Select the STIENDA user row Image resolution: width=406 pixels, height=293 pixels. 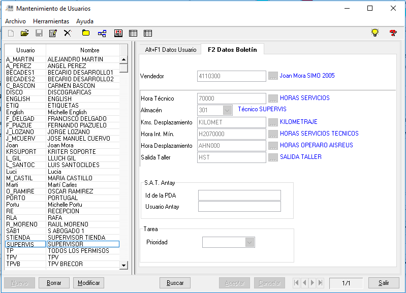[x=62, y=238]
